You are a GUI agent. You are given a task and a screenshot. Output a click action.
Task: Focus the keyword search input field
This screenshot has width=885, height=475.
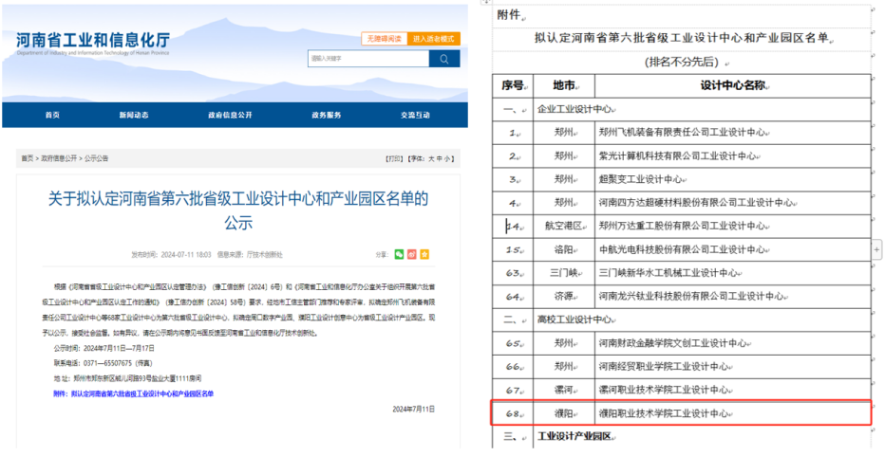[368, 59]
